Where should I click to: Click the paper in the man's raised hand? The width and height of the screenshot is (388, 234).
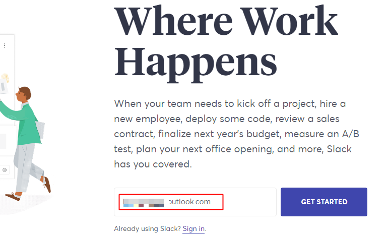4,86
